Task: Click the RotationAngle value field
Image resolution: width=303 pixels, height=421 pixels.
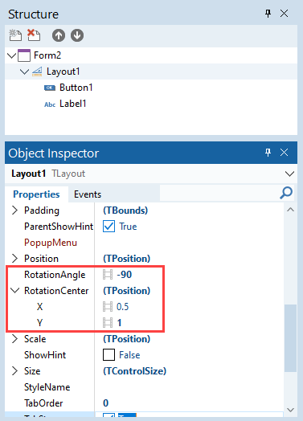Action: click(x=189, y=275)
